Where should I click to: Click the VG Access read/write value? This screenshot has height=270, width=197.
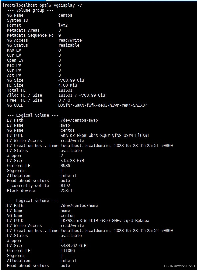click(x=70, y=40)
